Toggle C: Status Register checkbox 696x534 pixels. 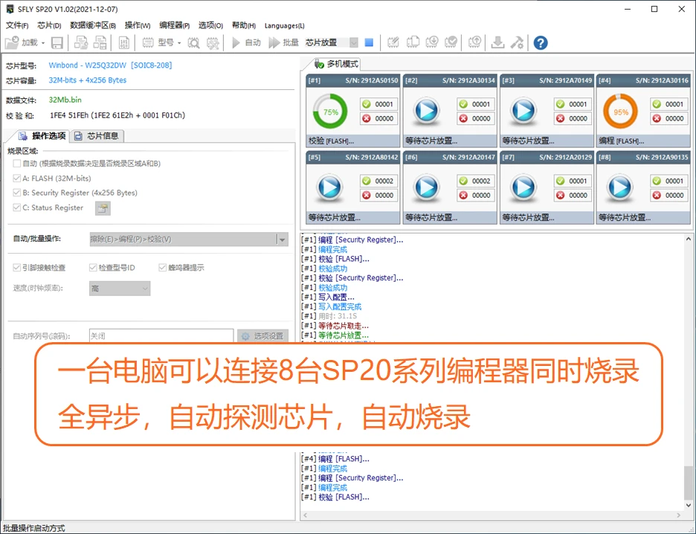pyautogui.click(x=16, y=208)
